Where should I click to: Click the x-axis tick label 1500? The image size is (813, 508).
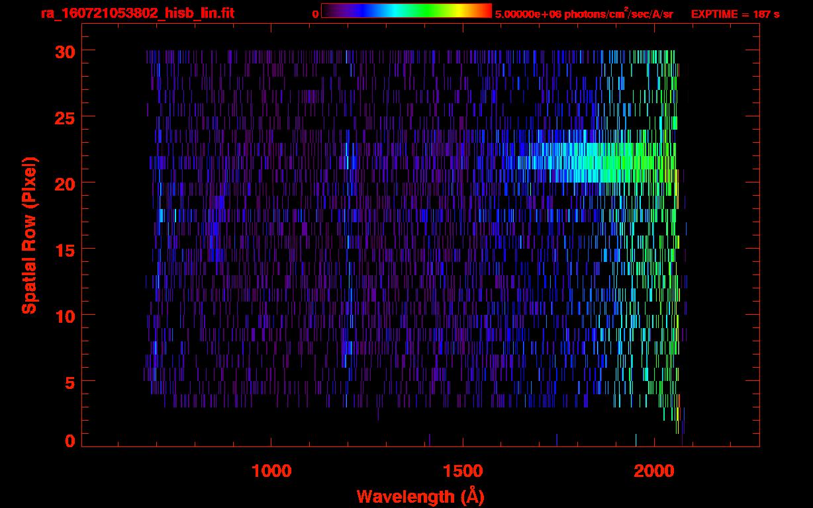(x=463, y=471)
